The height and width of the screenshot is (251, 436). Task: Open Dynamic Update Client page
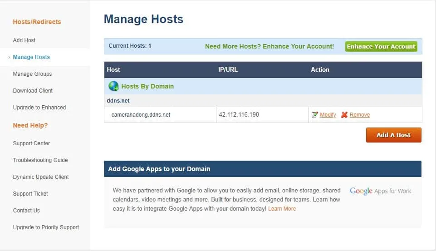[x=41, y=177]
